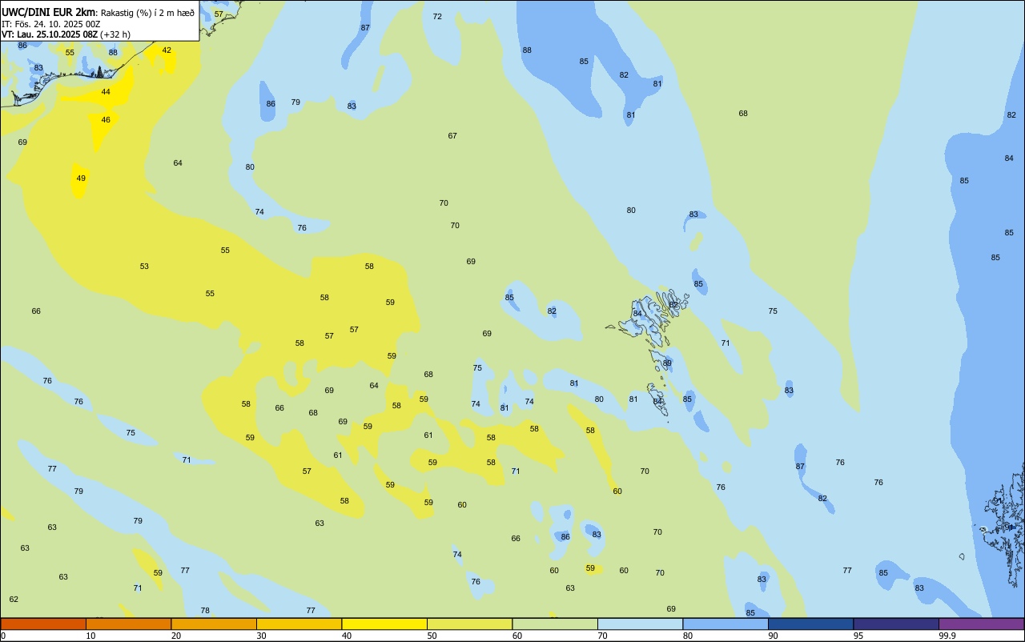Click the 10–20 orange legend swatch

pyautogui.click(x=128, y=624)
